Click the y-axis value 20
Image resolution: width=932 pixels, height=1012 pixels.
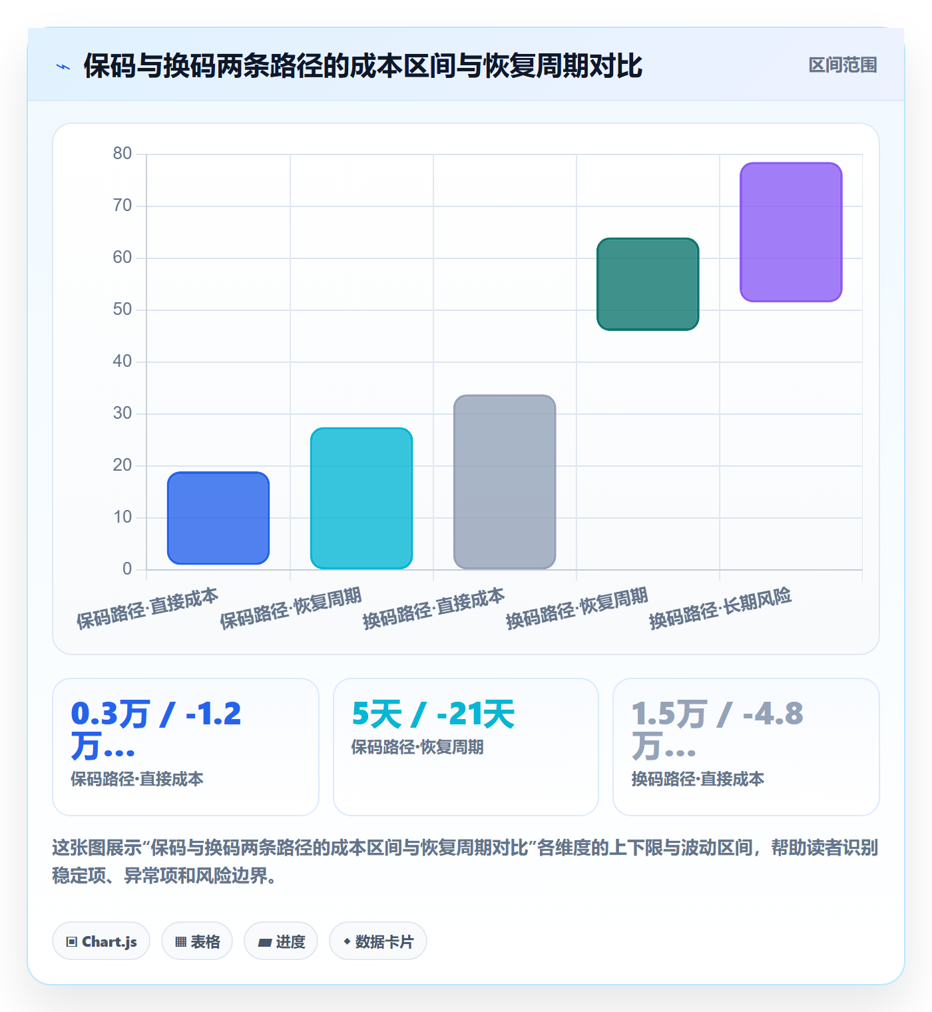122,465
